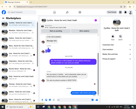Search within the Cynthia conversation

click(120, 37)
